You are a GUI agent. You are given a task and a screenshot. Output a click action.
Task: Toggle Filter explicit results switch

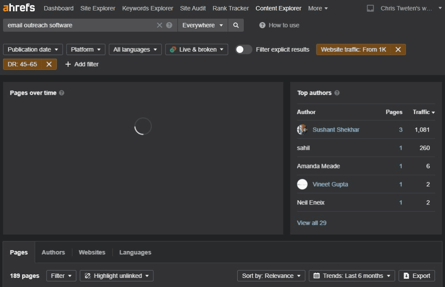coord(243,49)
